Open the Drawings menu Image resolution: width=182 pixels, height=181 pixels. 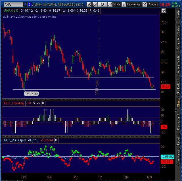click(x=132, y=5)
